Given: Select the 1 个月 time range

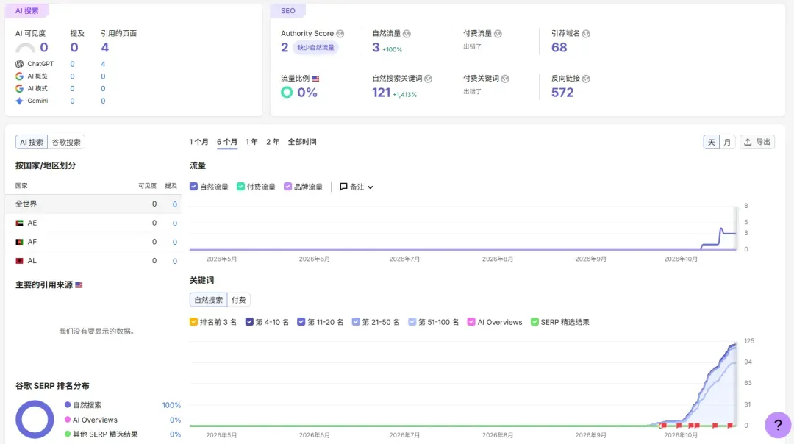Looking at the screenshot, I should pos(199,142).
